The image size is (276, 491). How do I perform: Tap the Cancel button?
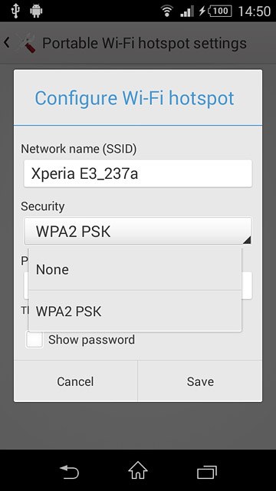click(75, 381)
